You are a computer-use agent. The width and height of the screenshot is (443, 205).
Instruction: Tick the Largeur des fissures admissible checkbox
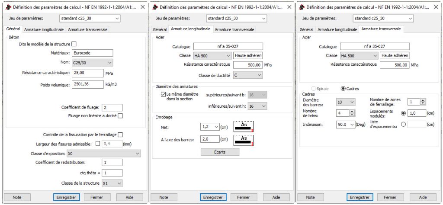coord(98,144)
